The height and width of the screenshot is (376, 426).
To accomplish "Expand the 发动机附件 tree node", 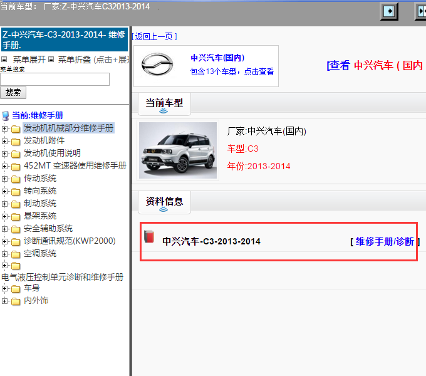I will [4, 141].
